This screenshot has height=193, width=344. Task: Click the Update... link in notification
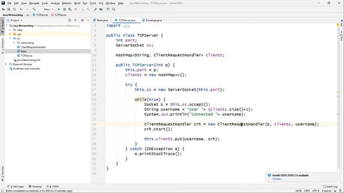click(277, 179)
